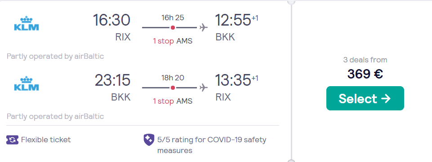
Task: Click the Flexible ticket label
Action: (x=46, y=140)
